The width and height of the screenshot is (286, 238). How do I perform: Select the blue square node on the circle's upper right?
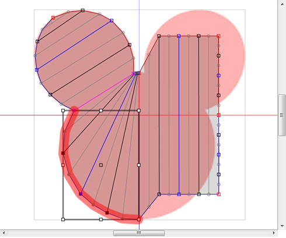tap(111, 20)
